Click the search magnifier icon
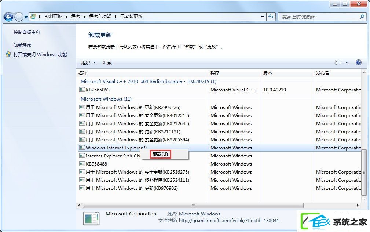Screen dimensions: 370x232 click(x=362, y=17)
